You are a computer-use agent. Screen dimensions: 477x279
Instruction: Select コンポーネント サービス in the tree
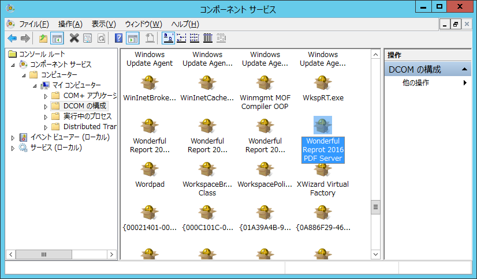pyautogui.click(x=61, y=65)
